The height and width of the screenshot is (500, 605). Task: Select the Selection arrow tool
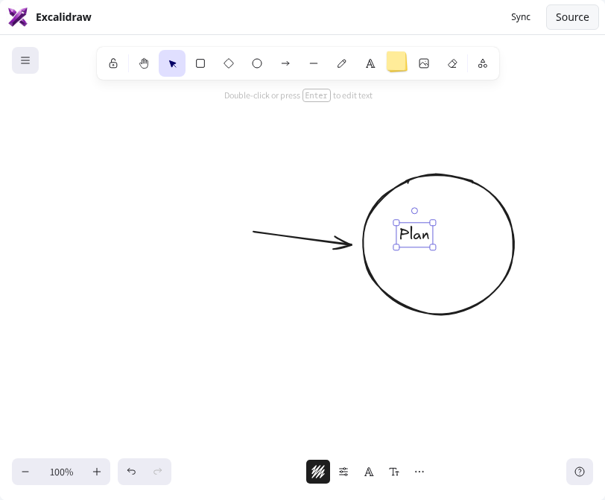172,63
